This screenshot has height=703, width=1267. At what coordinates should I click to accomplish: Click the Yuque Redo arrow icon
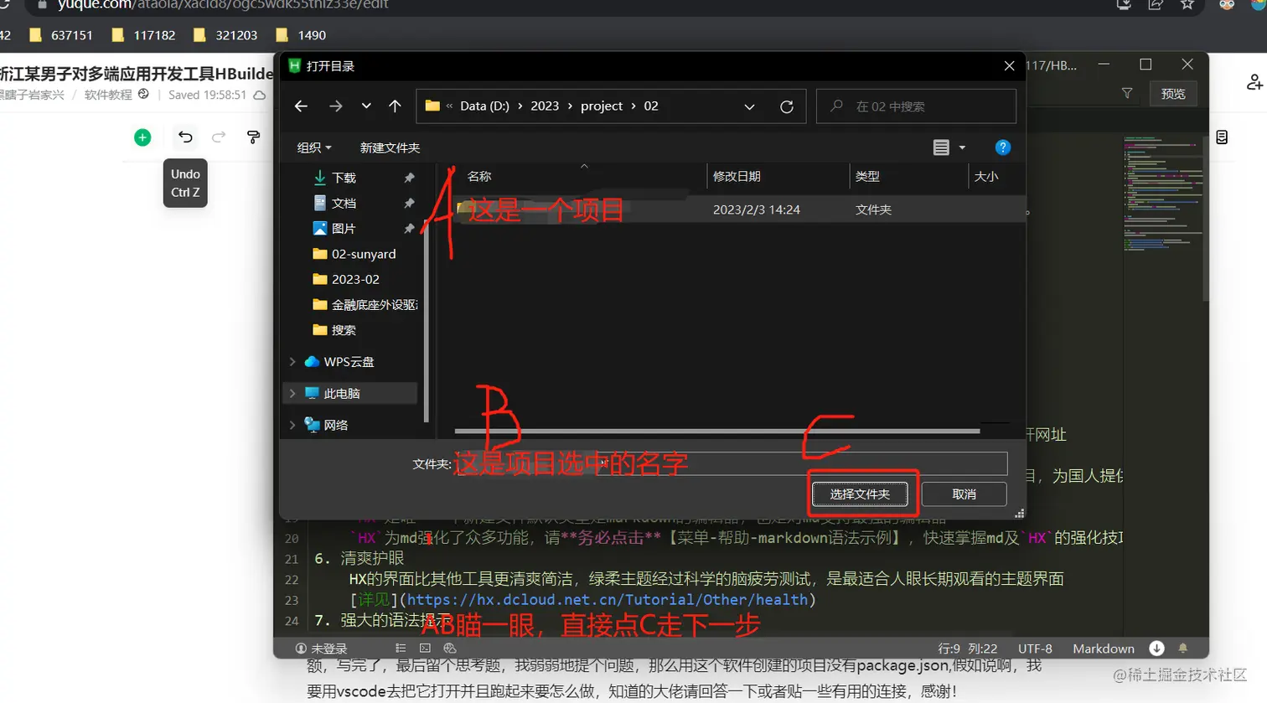[x=219, y=137]
